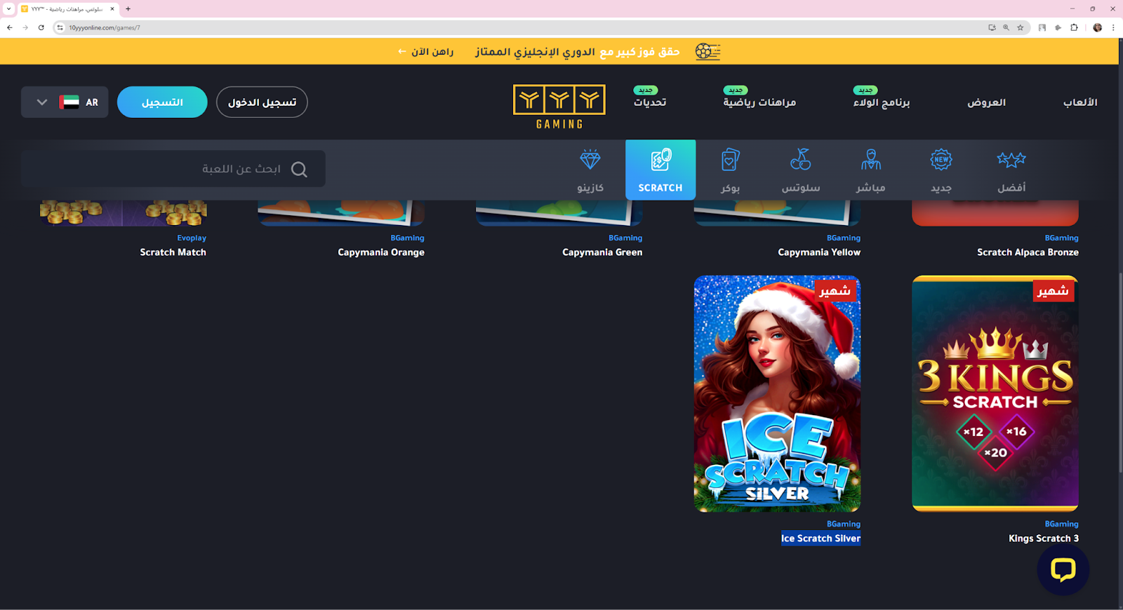Open 3 Kings Scratch game thumbnail
Image resolution: width=1123 pixels, height=610 pixels.
pyautogui.click(x=995, y=393)
